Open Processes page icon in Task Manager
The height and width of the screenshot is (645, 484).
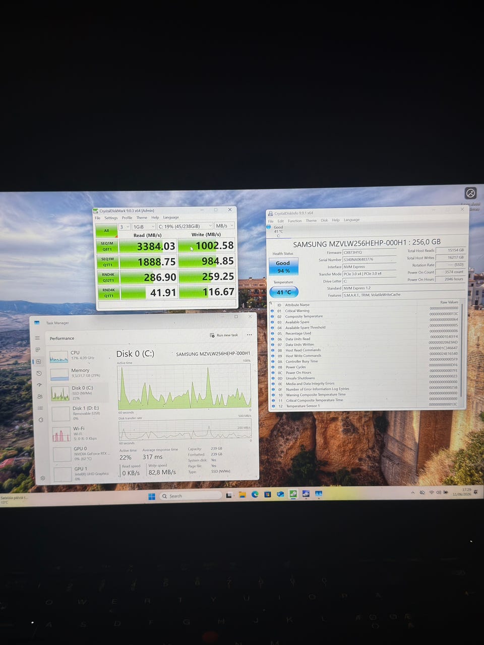tap(38, 350)
